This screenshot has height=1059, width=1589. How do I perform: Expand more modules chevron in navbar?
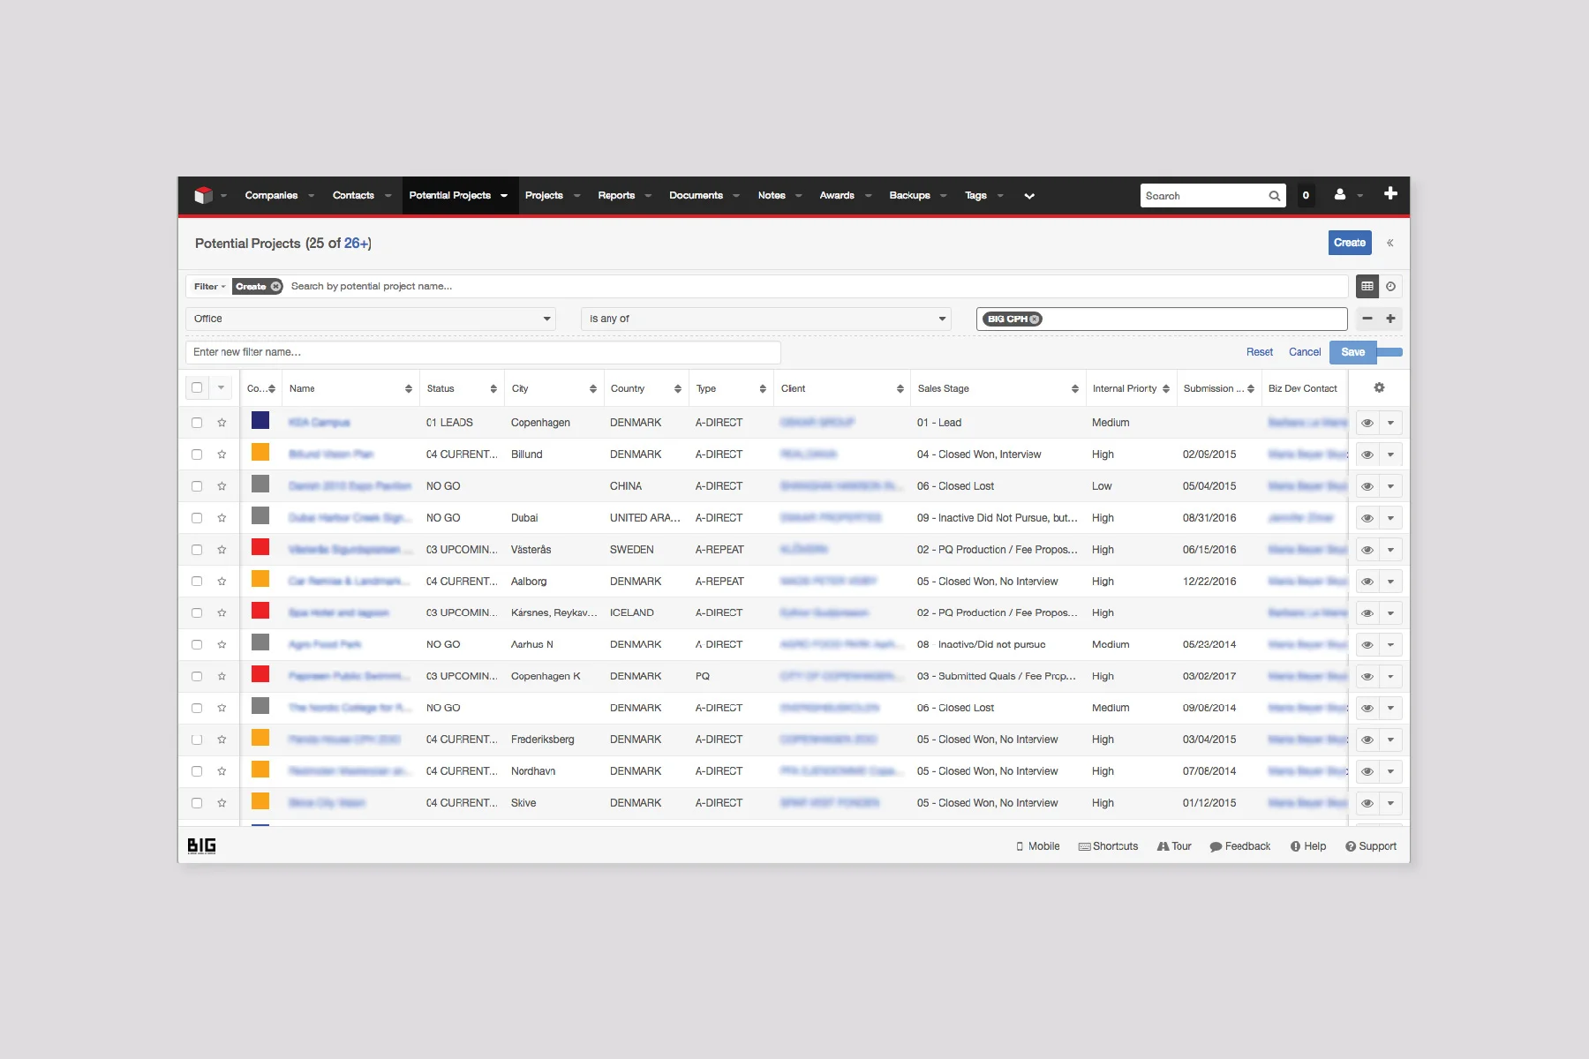point(1029,196)
